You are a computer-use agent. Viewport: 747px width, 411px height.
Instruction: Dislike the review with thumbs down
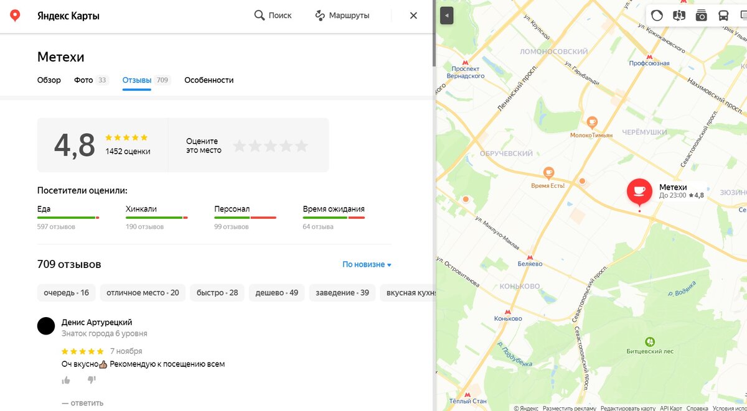pos(92,380)
